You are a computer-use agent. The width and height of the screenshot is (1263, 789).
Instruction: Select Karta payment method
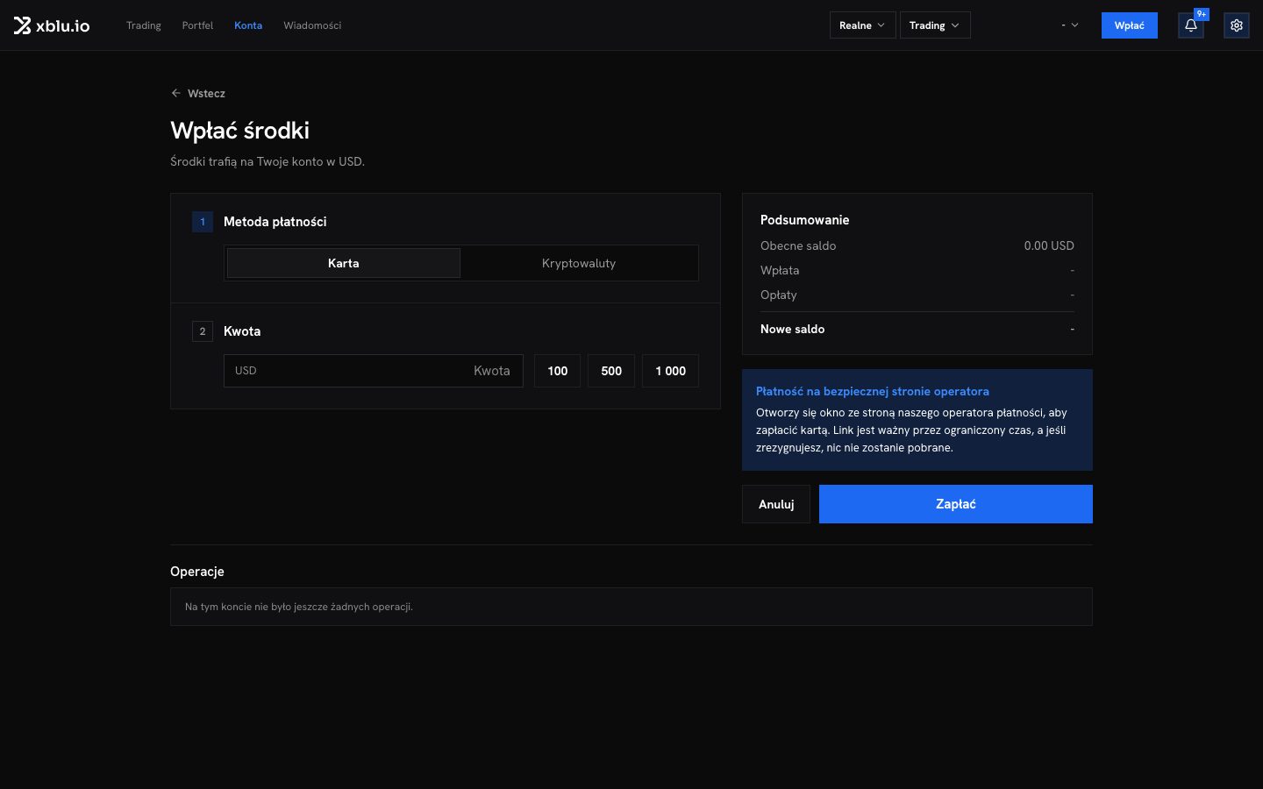(x=344, y=263)
